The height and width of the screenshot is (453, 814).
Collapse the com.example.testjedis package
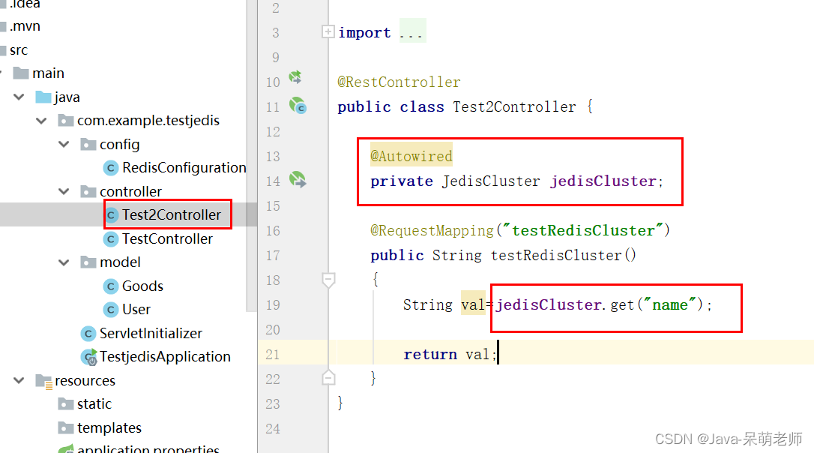click(41, 121)
